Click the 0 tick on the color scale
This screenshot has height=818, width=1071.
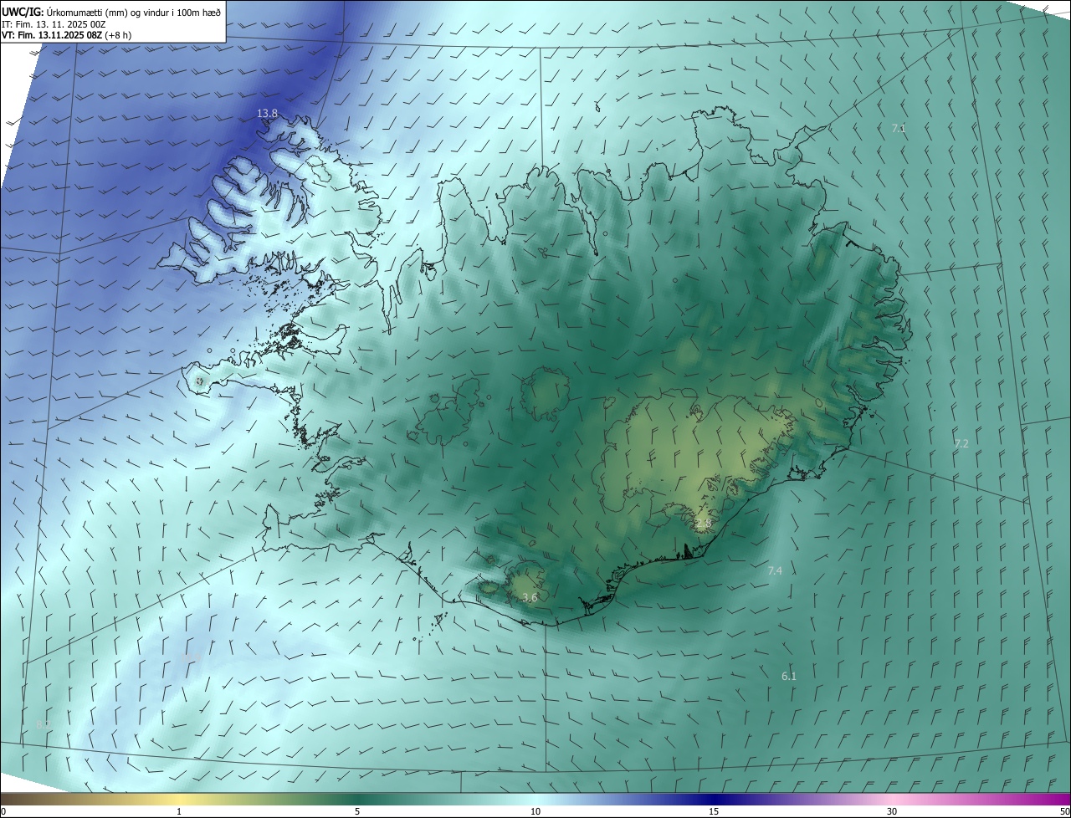point(3,811)
